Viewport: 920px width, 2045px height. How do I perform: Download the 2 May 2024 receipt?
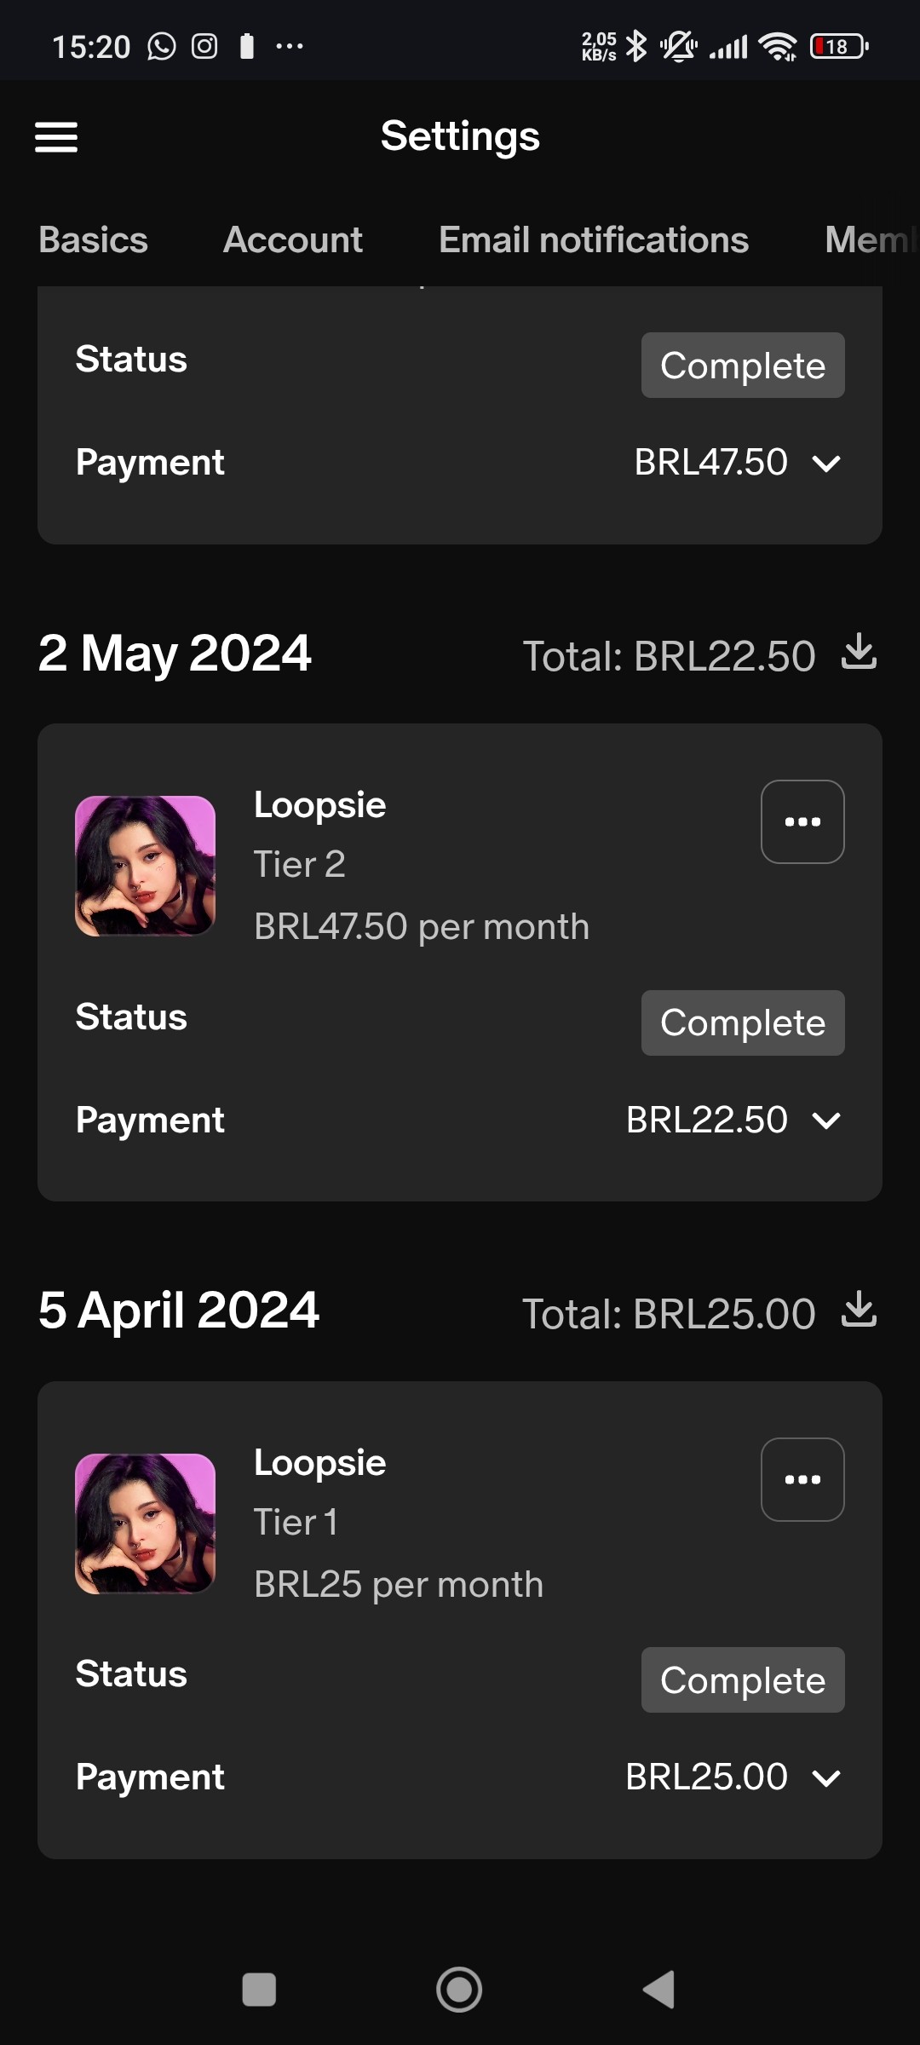(x=859, y=653)
